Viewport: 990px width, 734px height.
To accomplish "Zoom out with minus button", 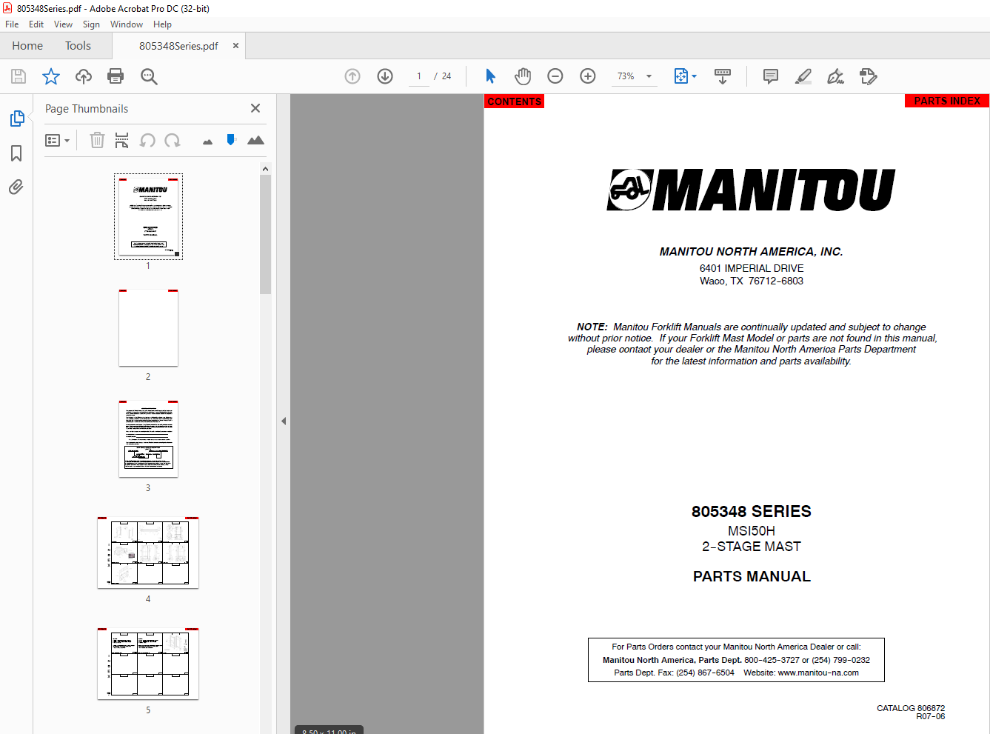I will pos(555,76).
